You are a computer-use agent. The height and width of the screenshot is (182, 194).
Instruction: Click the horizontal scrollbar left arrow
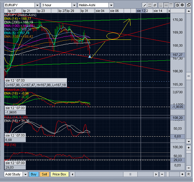tap(73, 174)
